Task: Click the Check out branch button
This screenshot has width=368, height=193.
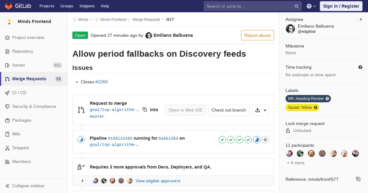Action: point(228,110)
